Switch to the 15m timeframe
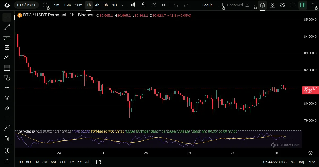This screenshot has height=167, width=319. (x=67, y=5)
